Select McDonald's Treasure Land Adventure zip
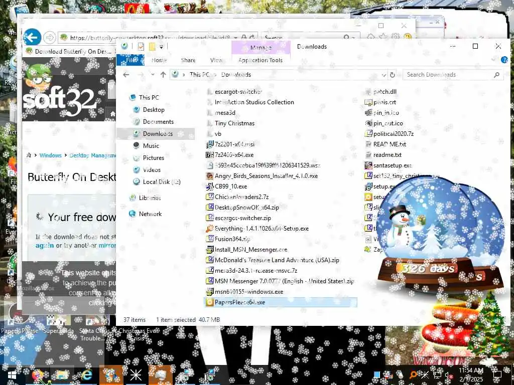This screenshot has height=385, width=514. (273, 260)
